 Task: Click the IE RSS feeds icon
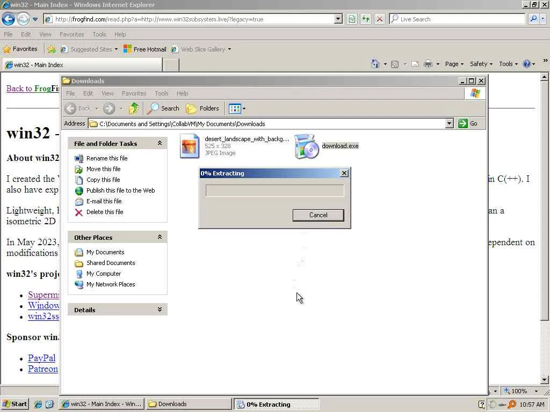coord(395,64)
